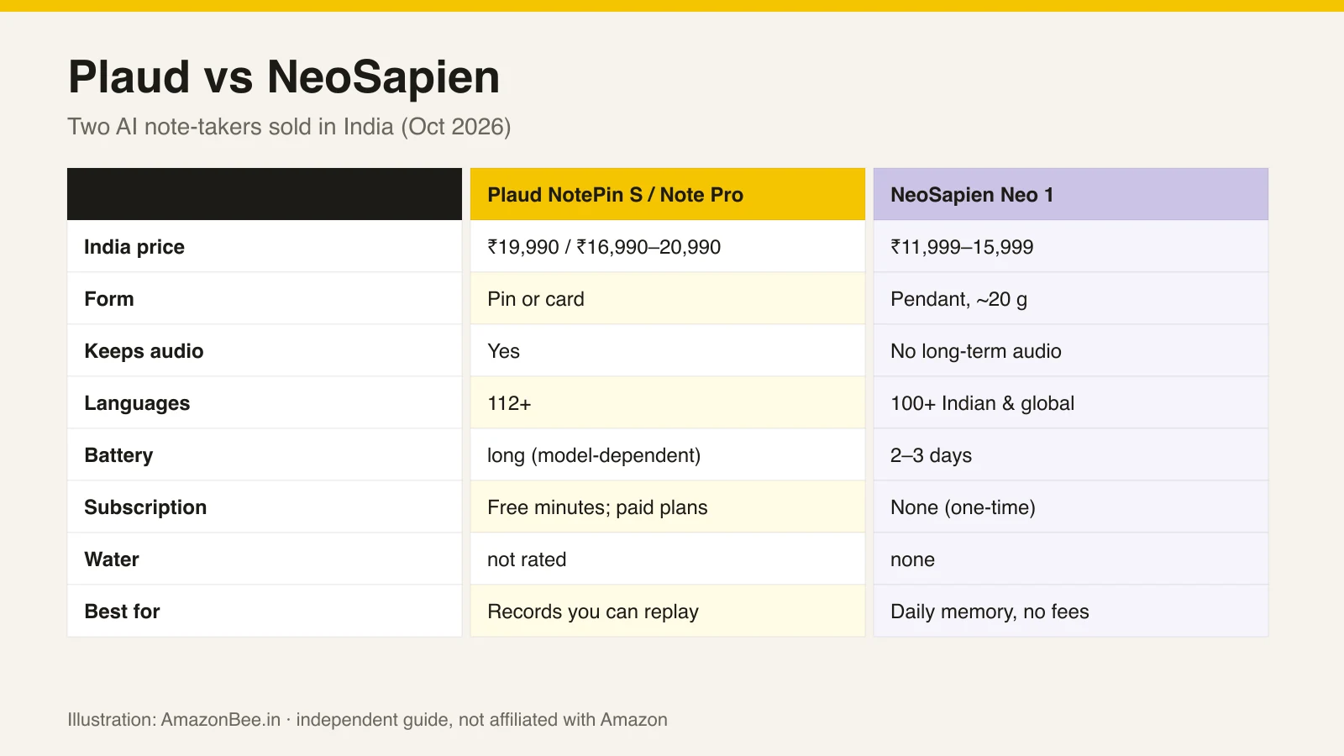Click the "Plaud NotePin S / Note Pro" column header

point(668,194)
